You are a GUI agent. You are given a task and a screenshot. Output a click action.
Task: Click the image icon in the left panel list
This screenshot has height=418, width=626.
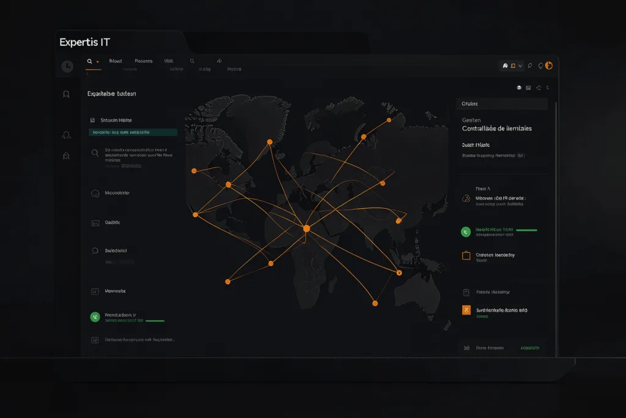[95, 223]
